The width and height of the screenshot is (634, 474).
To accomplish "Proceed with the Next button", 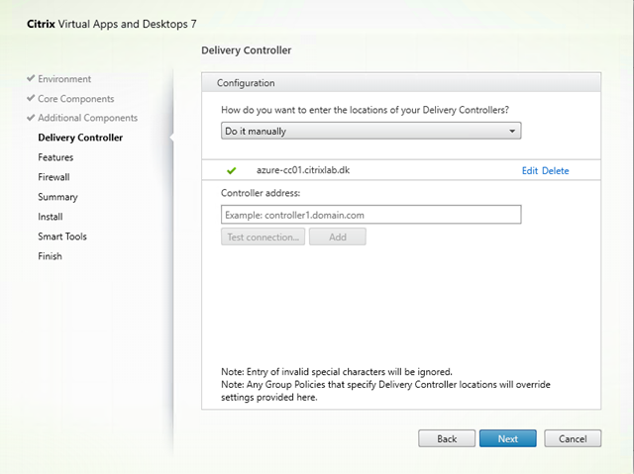I will tap(508, 439).
